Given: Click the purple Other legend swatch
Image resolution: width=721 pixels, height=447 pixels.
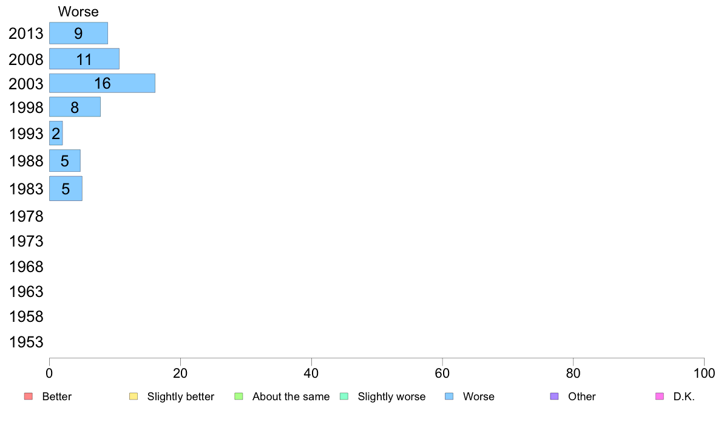Looking at the screenshot, I should 555,397.
